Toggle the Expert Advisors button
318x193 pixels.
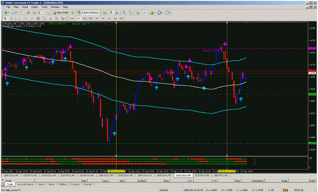pos(88,13)
